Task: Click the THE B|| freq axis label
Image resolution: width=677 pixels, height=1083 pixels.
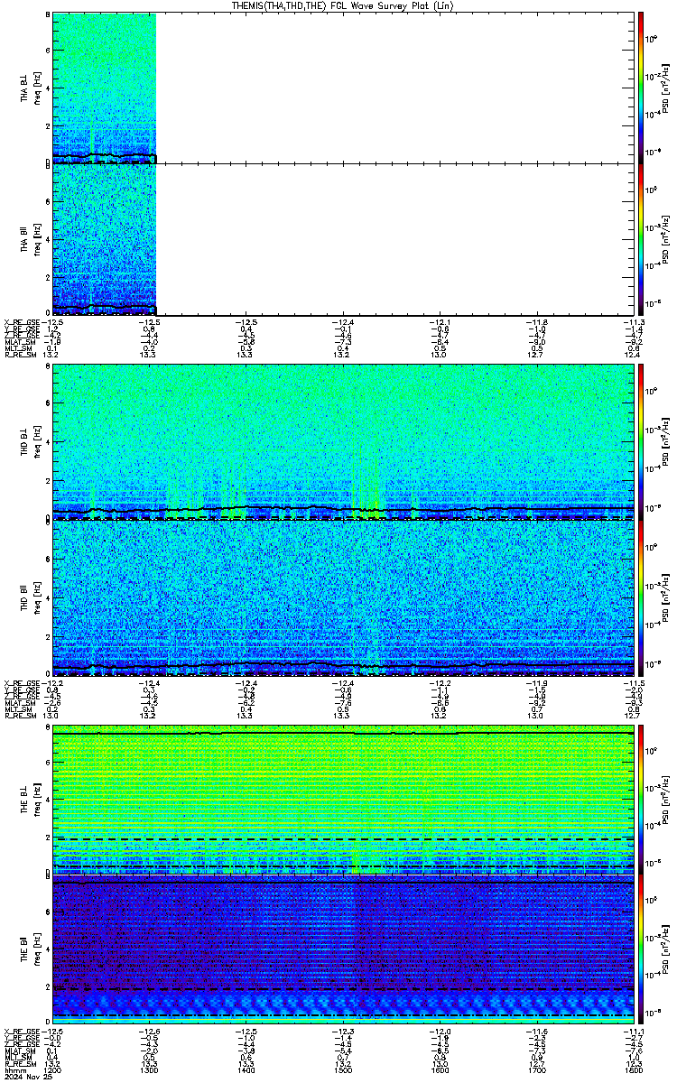Action: (x=31, y=948)
